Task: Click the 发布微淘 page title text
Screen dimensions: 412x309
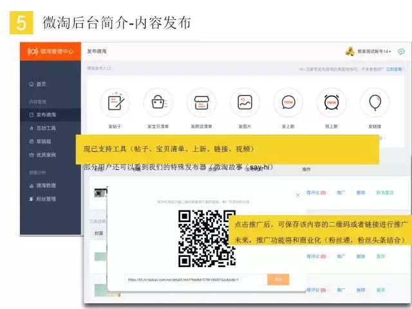Action: point(97,51)
